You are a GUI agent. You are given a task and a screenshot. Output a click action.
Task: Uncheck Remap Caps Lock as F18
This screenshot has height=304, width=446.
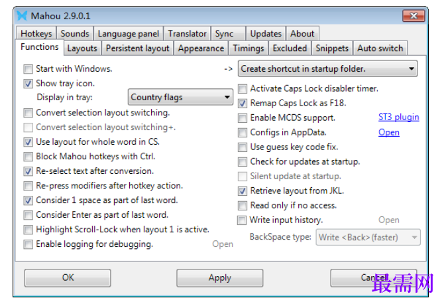click(243, 103)
